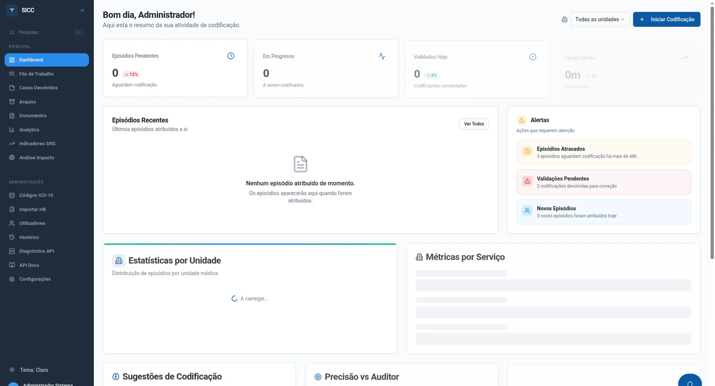Click the 'A carregar...' loading text

pos(254,298)
